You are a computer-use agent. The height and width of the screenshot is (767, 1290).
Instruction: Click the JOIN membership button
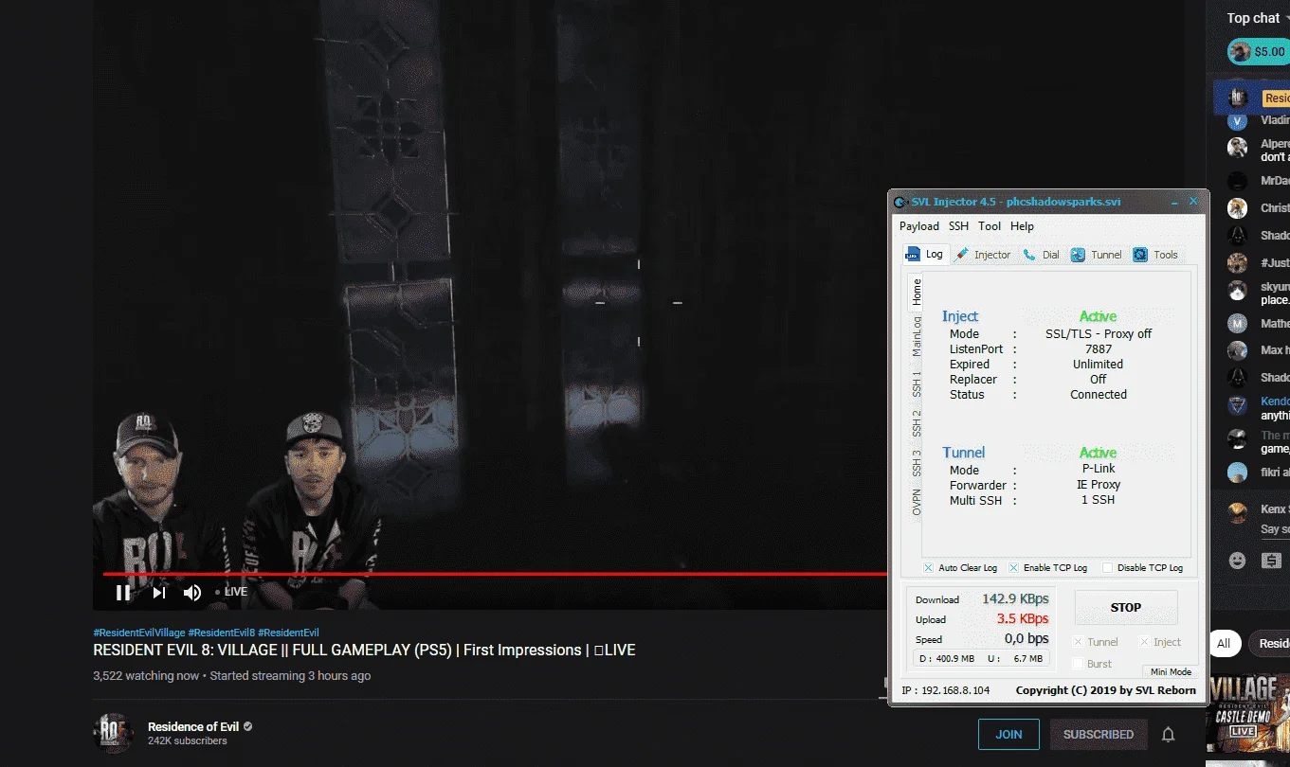(x=1008, y=734)
